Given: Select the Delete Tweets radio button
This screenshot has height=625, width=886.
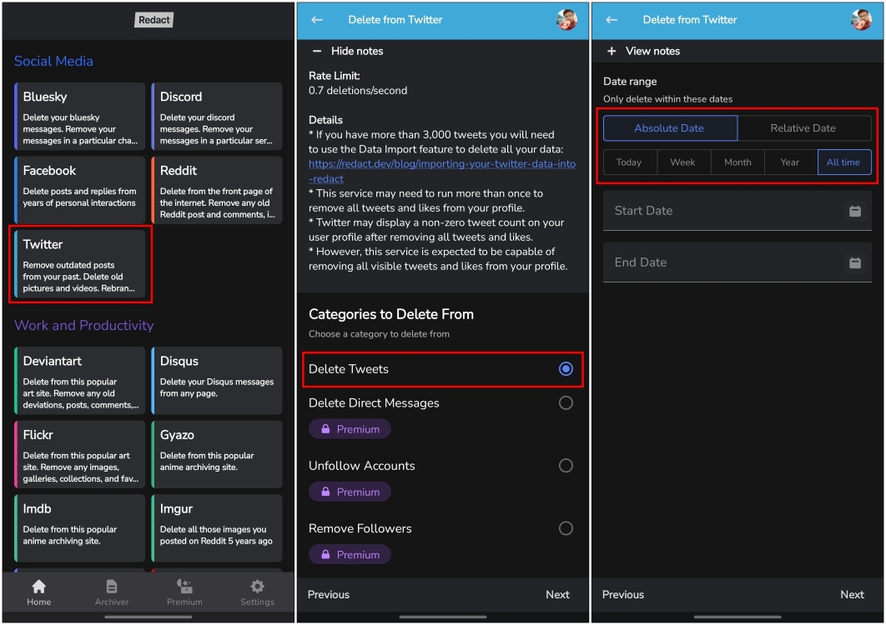Looking at the screenshot, I should [566, 368].
